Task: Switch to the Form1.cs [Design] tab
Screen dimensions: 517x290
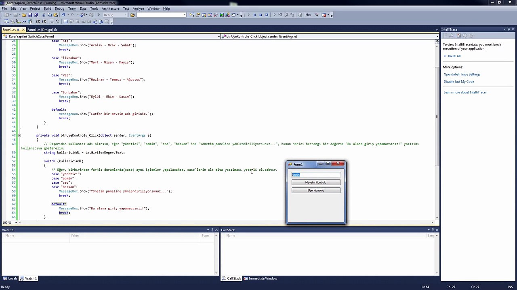Action: [40, 30]
